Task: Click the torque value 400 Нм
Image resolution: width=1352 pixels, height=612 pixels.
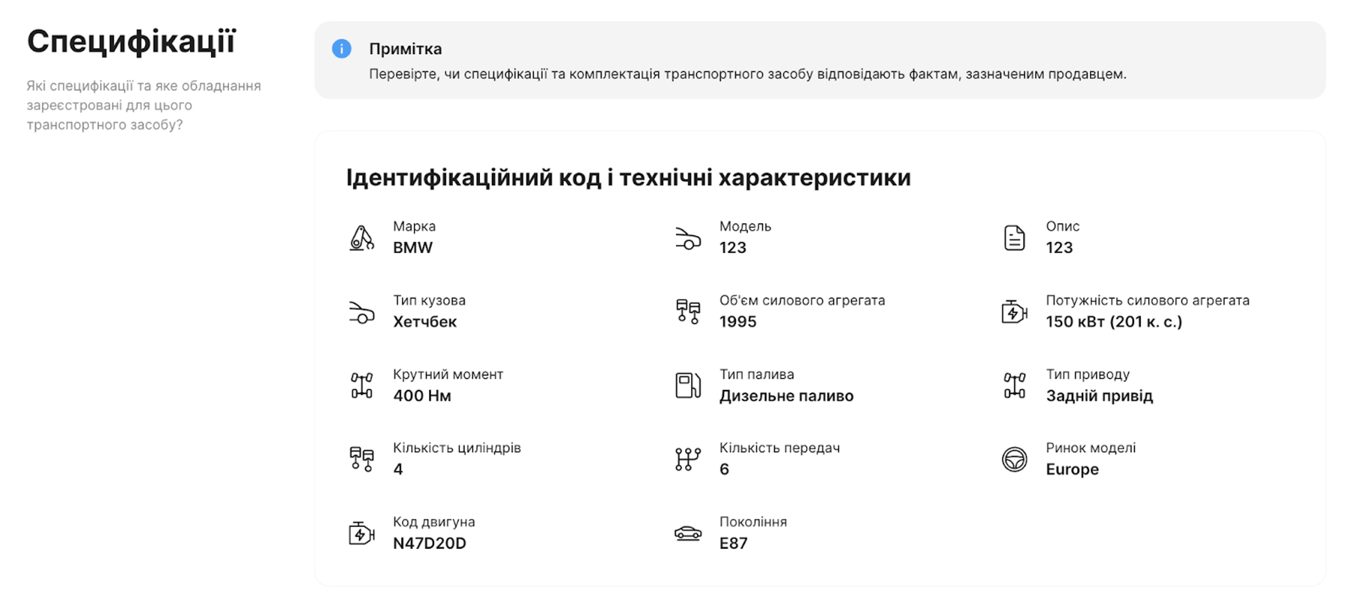Action: [x=422, y=396]
